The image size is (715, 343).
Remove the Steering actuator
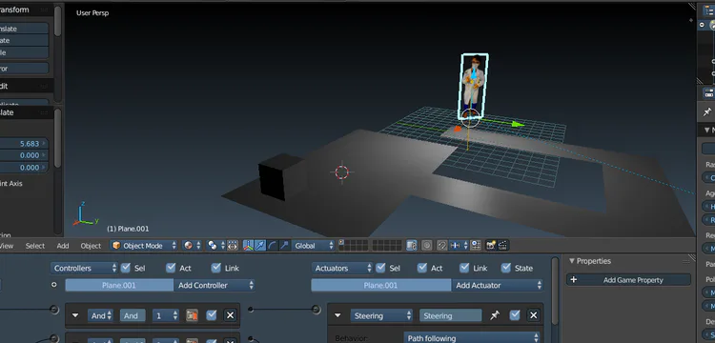(x=533, y=315)
